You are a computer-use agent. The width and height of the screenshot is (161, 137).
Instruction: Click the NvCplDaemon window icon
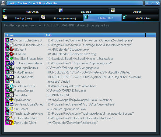click(12, 72)
